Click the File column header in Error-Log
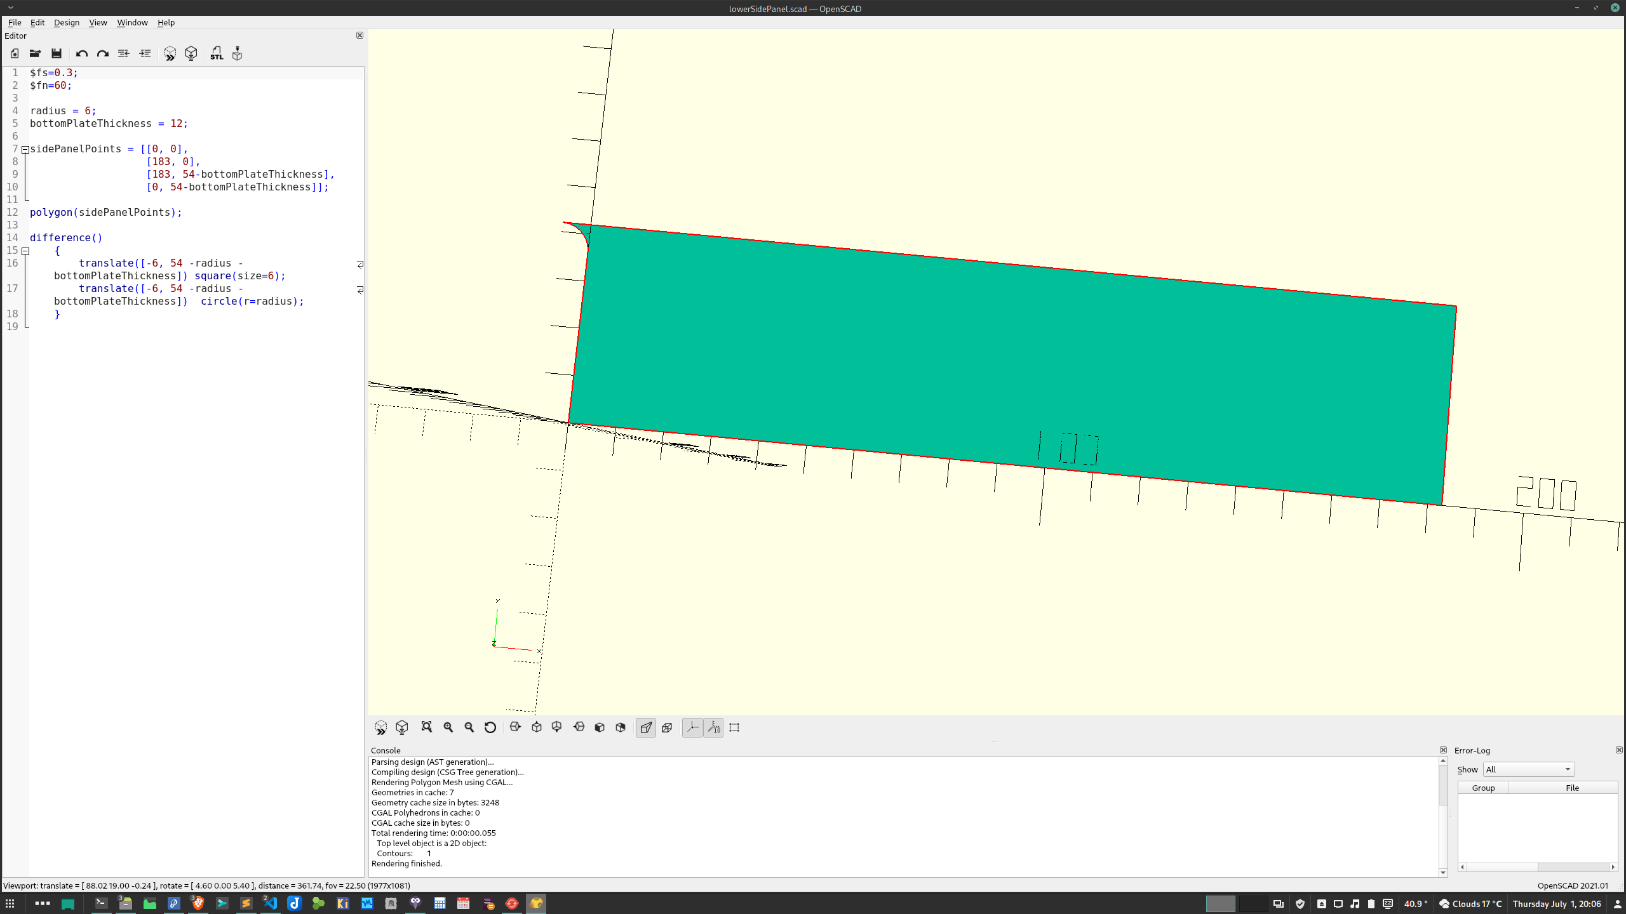This screenshot has height=914, width=1626. point(1572,788)
